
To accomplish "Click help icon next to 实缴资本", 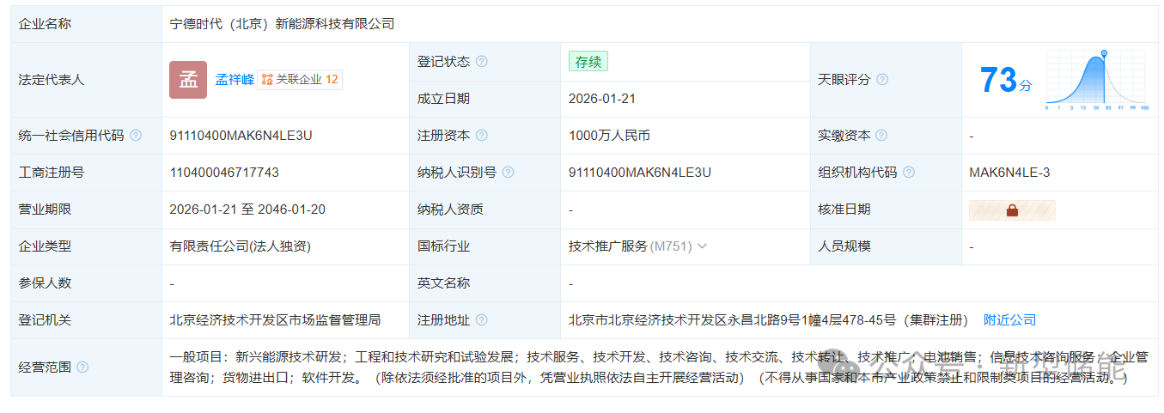I will coord(881,136).
